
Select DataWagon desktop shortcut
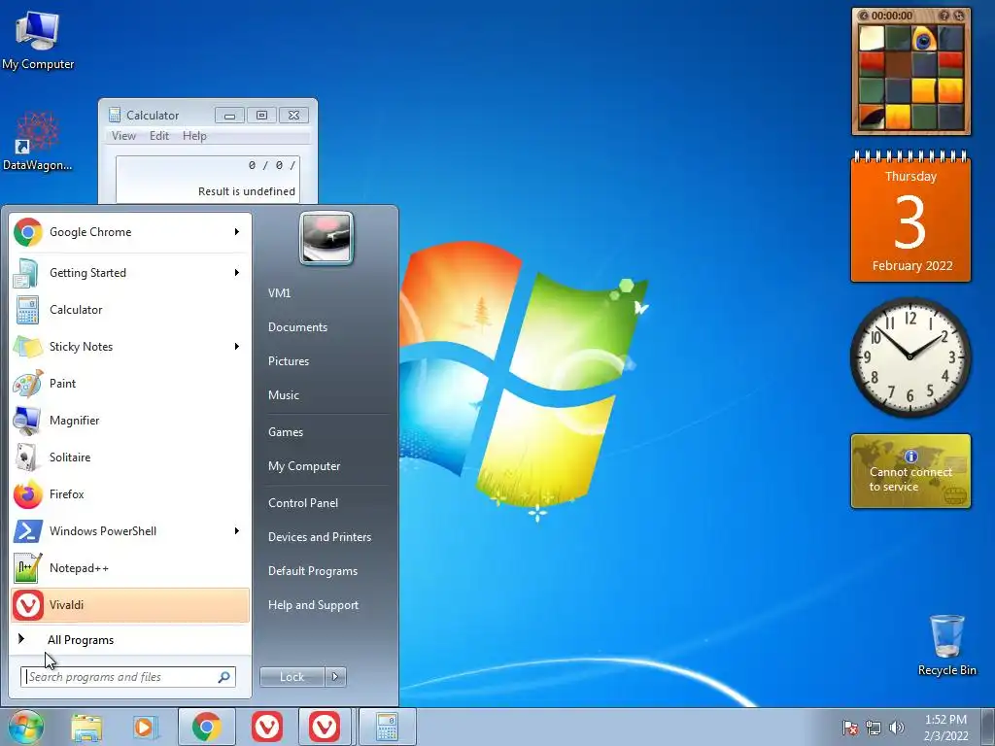[x=38, y=141]
